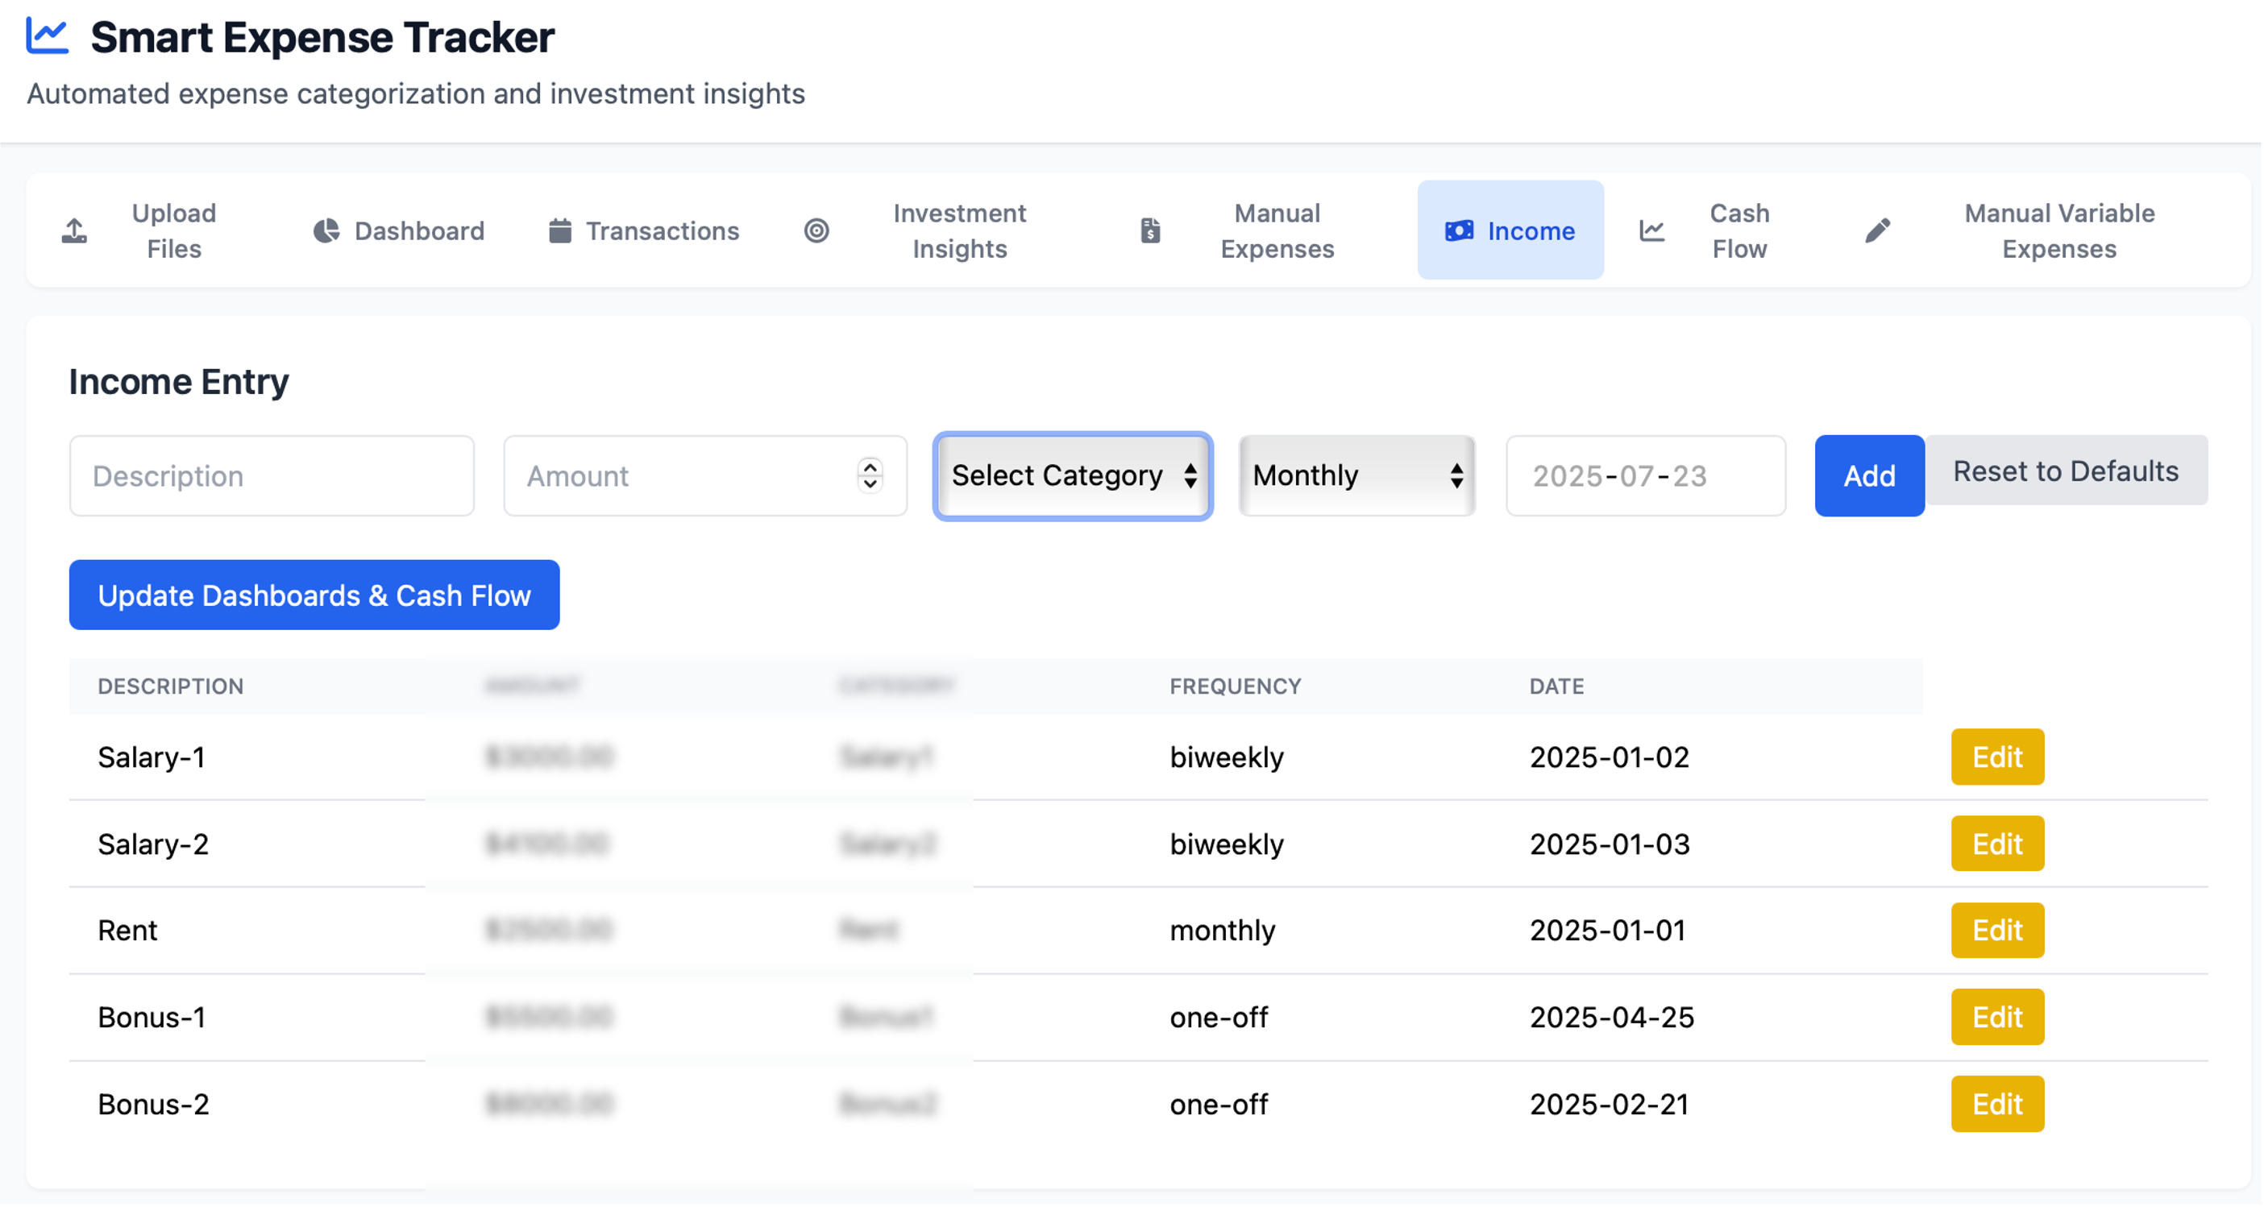Click the upload icon next to Upload Files

(x=75, y=231)
